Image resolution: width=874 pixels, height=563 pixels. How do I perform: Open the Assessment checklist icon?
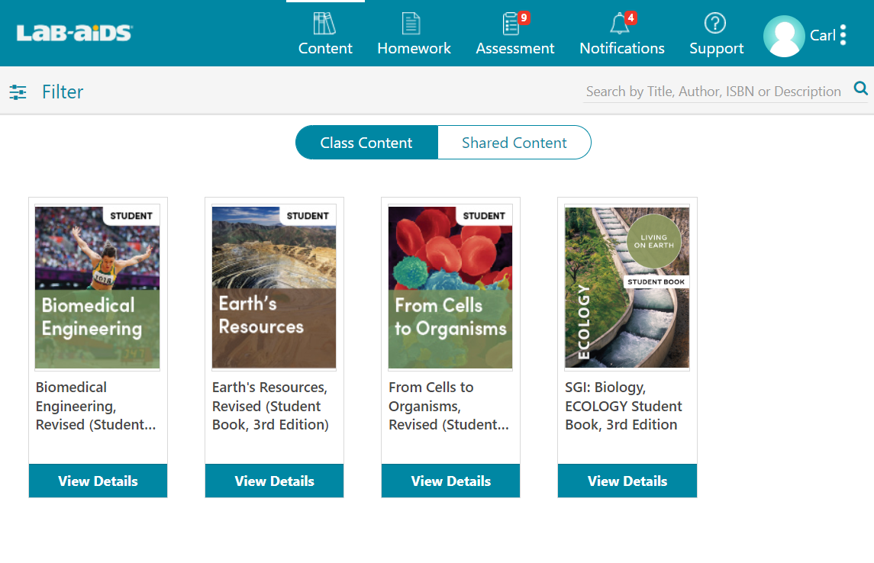pos(511,24)
